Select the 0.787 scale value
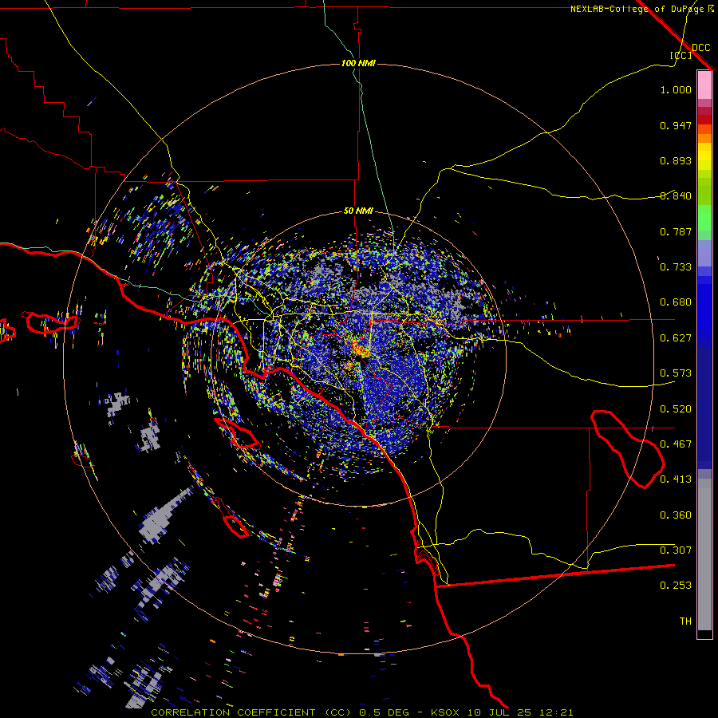 [x=676, y=231]
